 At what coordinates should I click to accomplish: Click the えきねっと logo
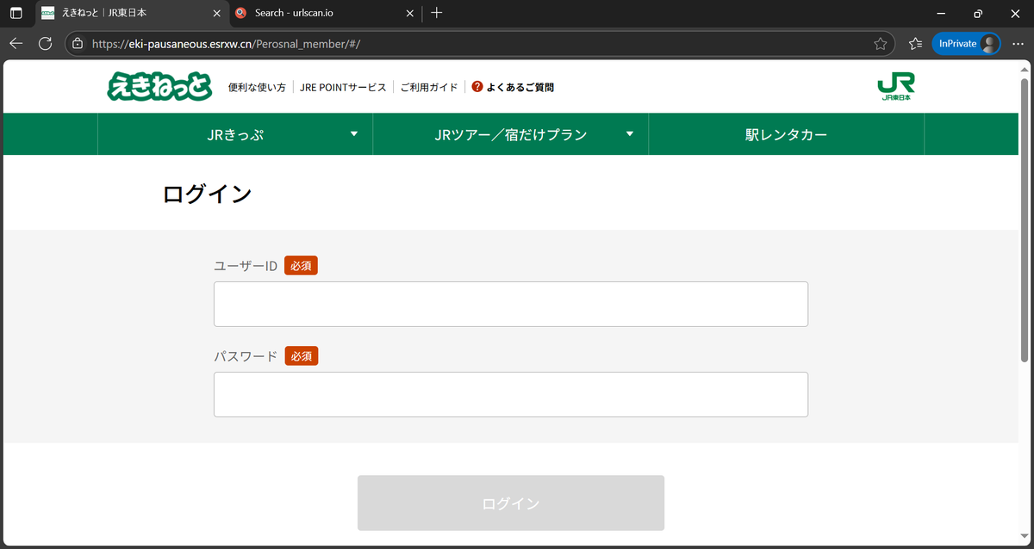(159, 86)
